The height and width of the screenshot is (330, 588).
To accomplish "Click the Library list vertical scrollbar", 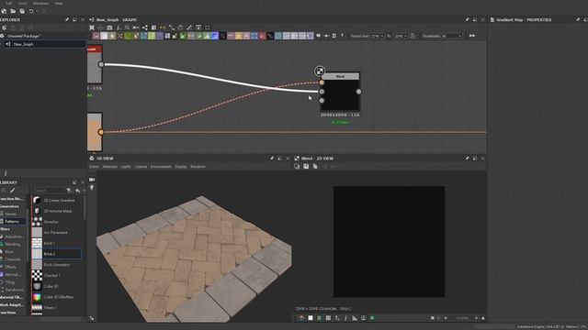I will (x=85, y=208).
